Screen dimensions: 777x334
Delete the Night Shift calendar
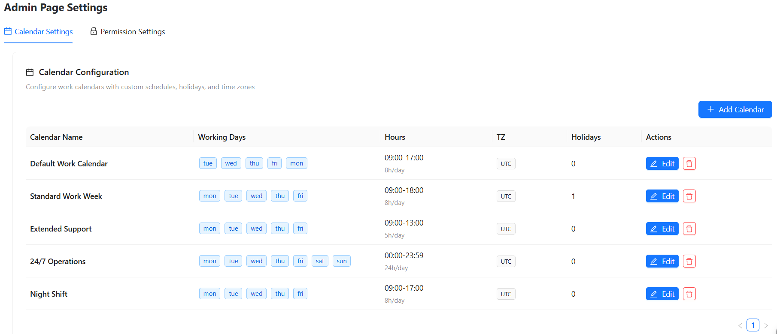689,294
